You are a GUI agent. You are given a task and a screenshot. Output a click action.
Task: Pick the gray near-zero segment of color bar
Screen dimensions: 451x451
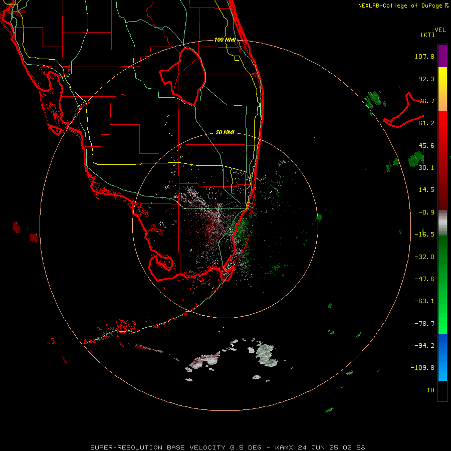pyautogui.click(x=442, y=223)
